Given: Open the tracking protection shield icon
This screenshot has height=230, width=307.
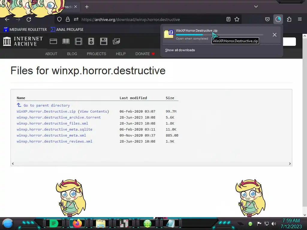Looking at the screenshot, I should pyautogui.click(x=59, y=19).
